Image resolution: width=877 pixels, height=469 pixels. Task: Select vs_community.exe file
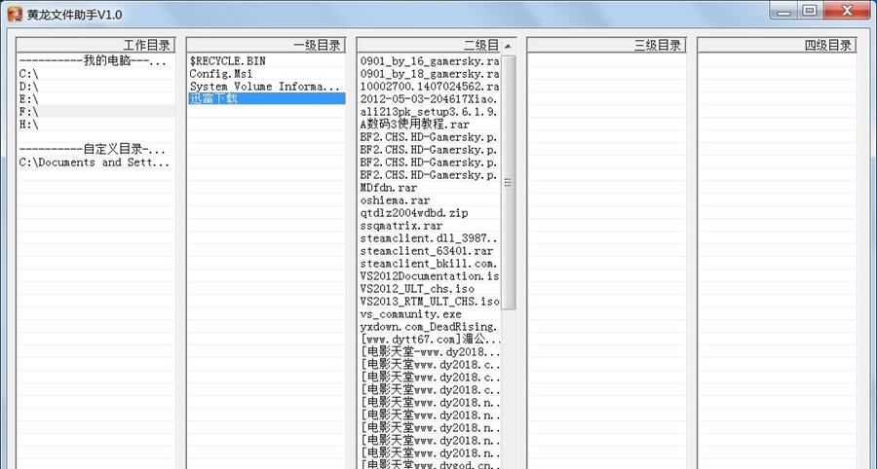tap(429, 314)
